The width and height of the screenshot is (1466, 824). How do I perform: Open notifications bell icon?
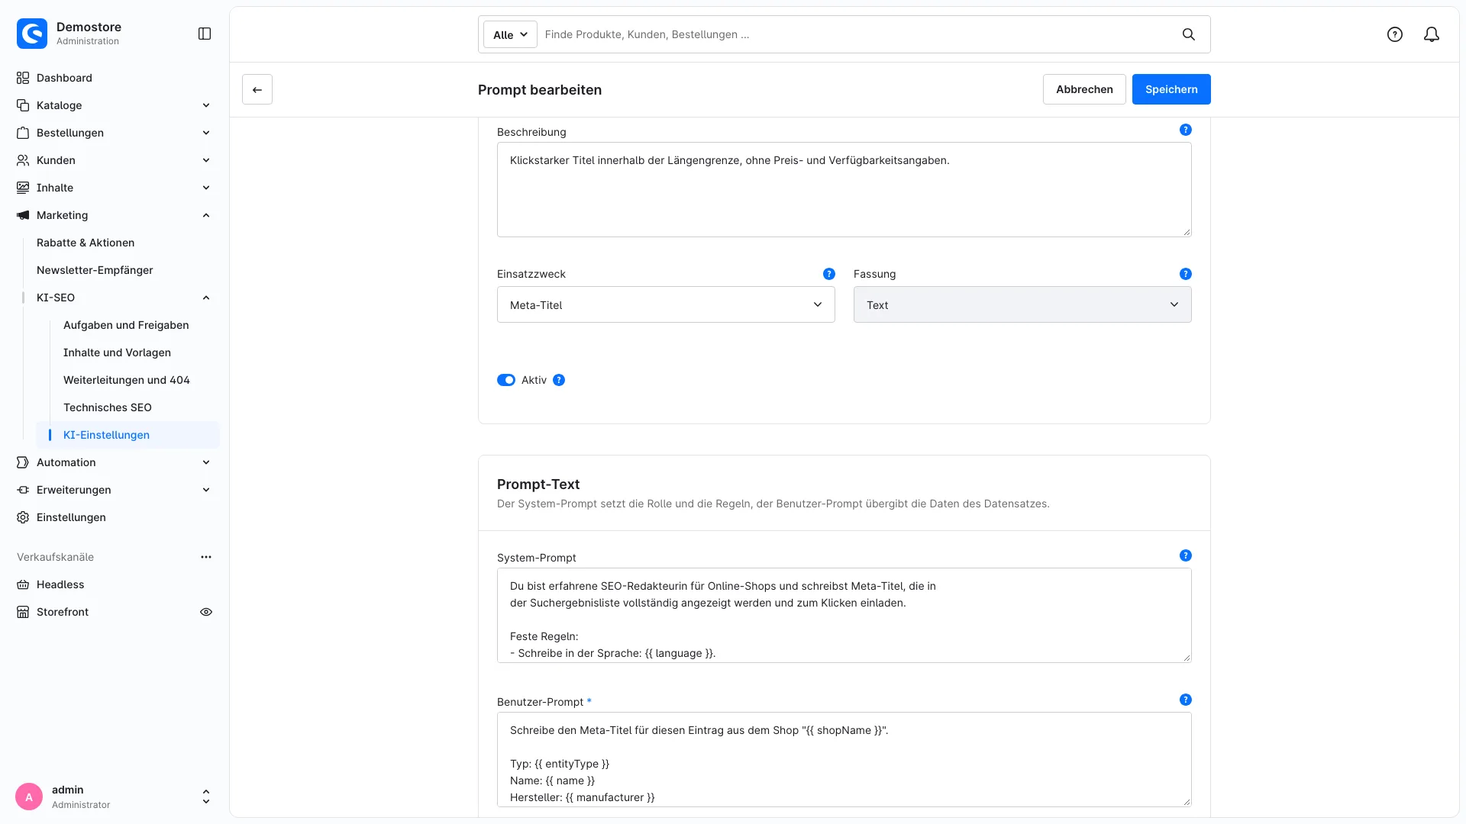click(1432, 34)
